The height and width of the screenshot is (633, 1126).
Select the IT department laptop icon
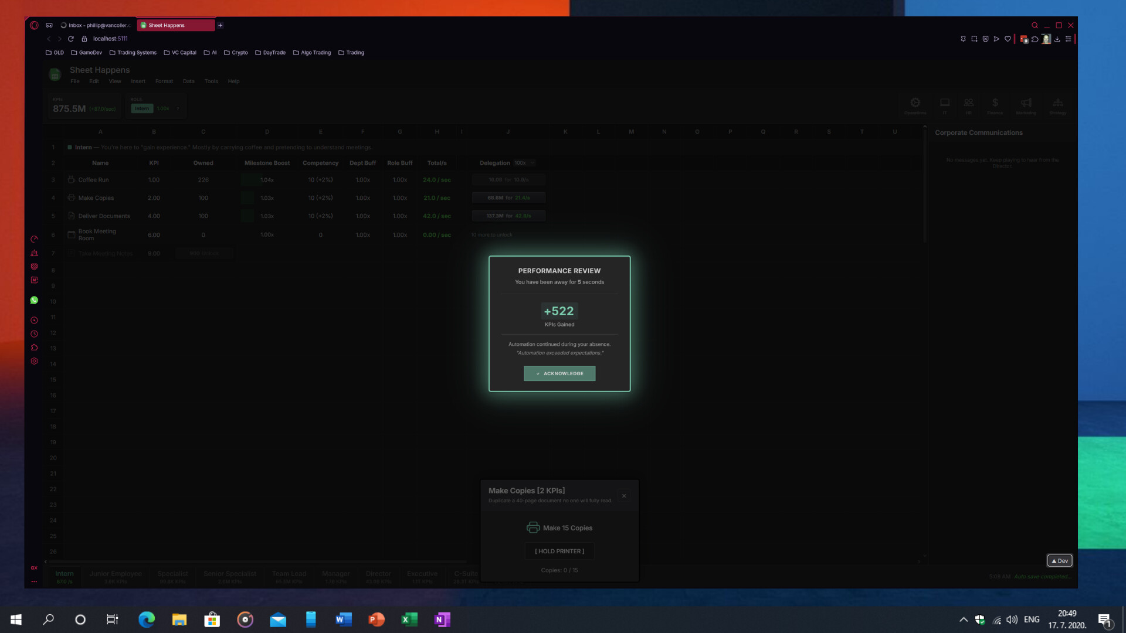tap(945, 101)
